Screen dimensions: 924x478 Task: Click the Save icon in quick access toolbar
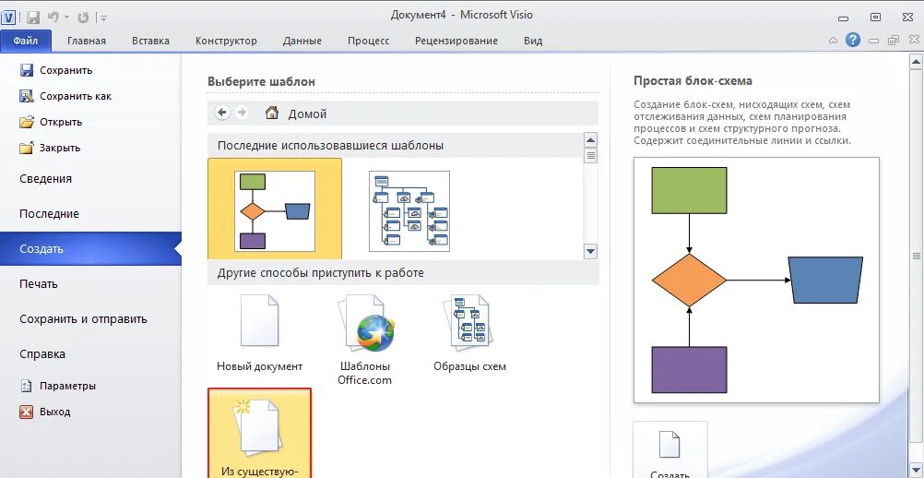click(x=33, y=18)
